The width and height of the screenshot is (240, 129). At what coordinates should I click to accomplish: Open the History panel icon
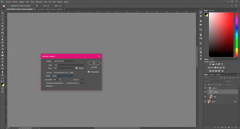201,12
